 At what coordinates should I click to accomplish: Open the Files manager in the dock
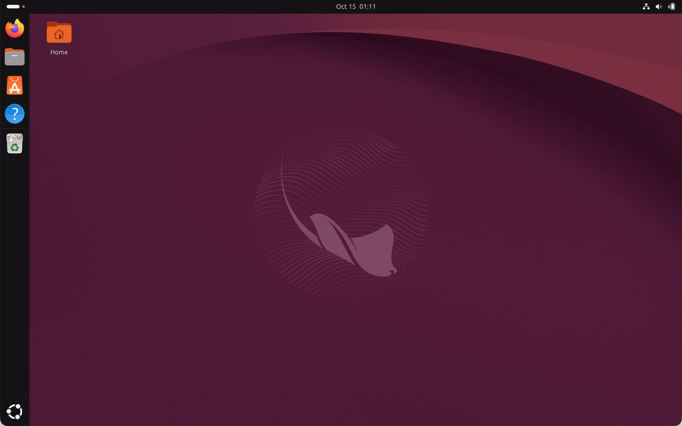(15, 57)
